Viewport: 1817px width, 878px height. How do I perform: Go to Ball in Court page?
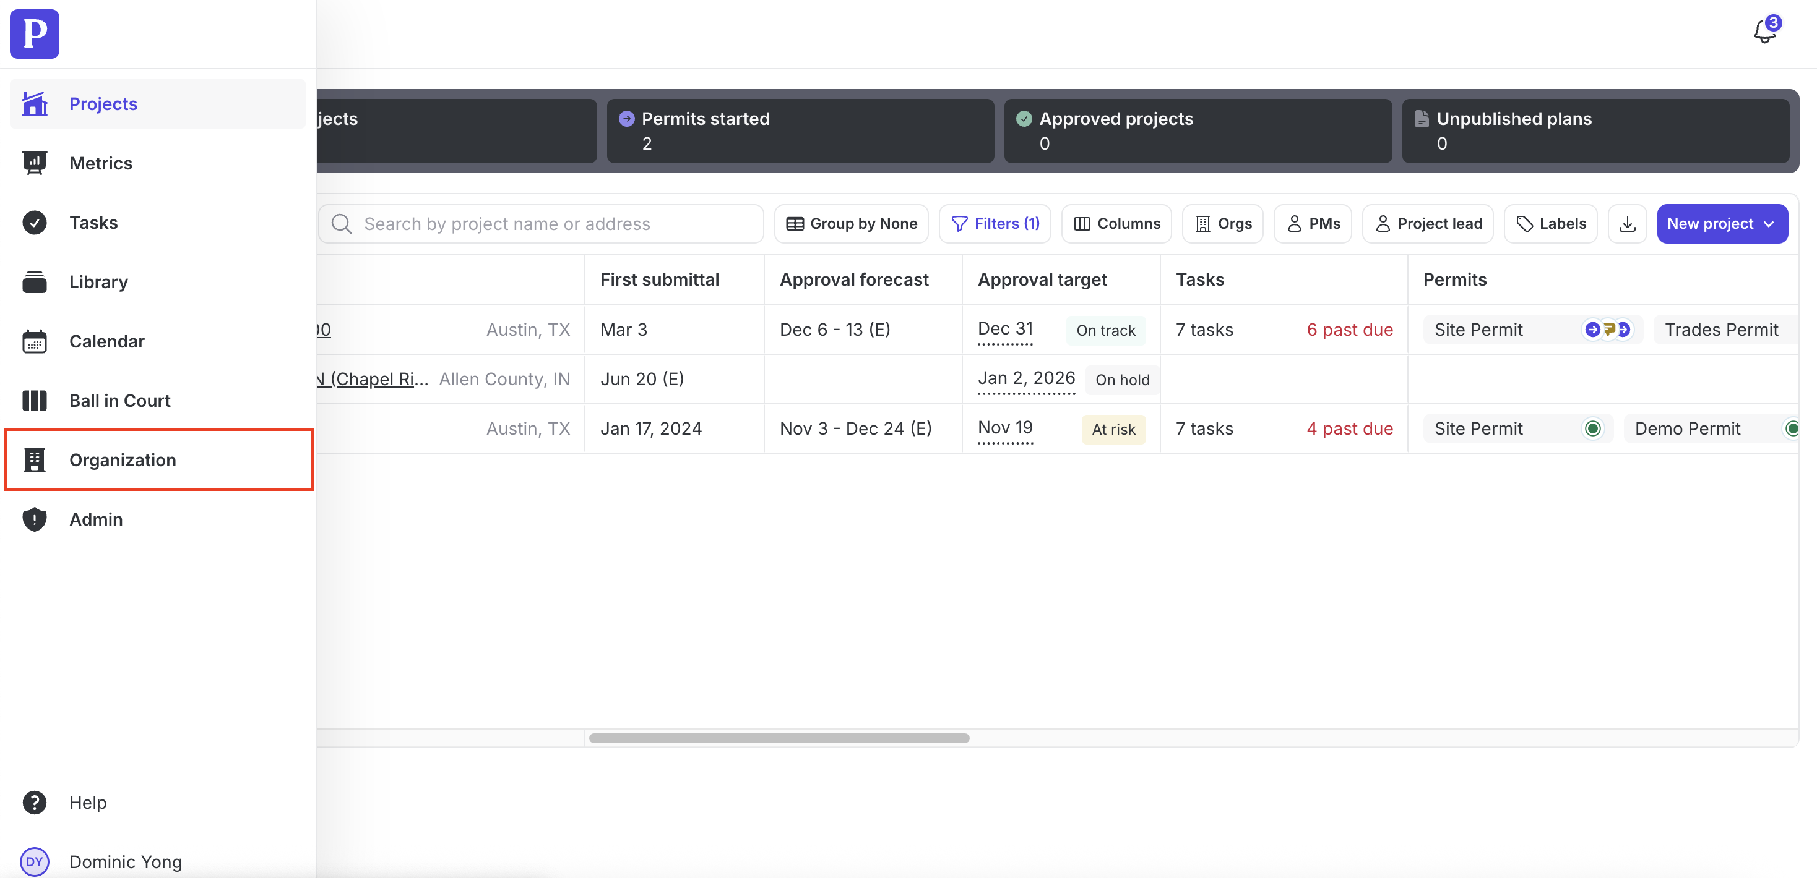tap(120, 400)
